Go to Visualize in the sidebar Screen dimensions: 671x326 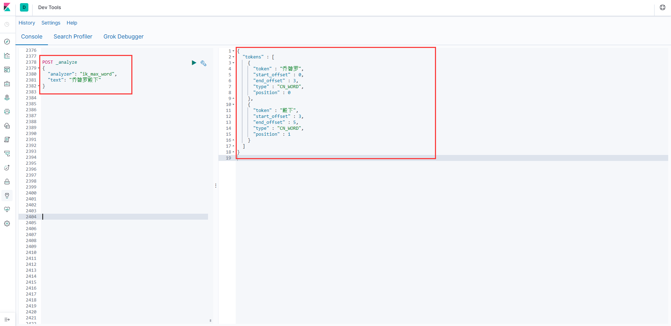tap(7, 56)
